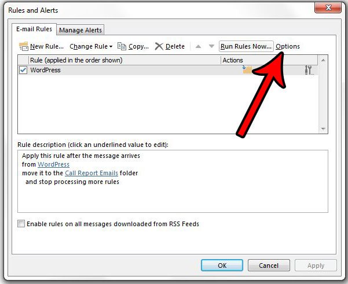Click the Copy label in the toolbar
Viewport: 348px width, 284px height.
coord(138,46)
